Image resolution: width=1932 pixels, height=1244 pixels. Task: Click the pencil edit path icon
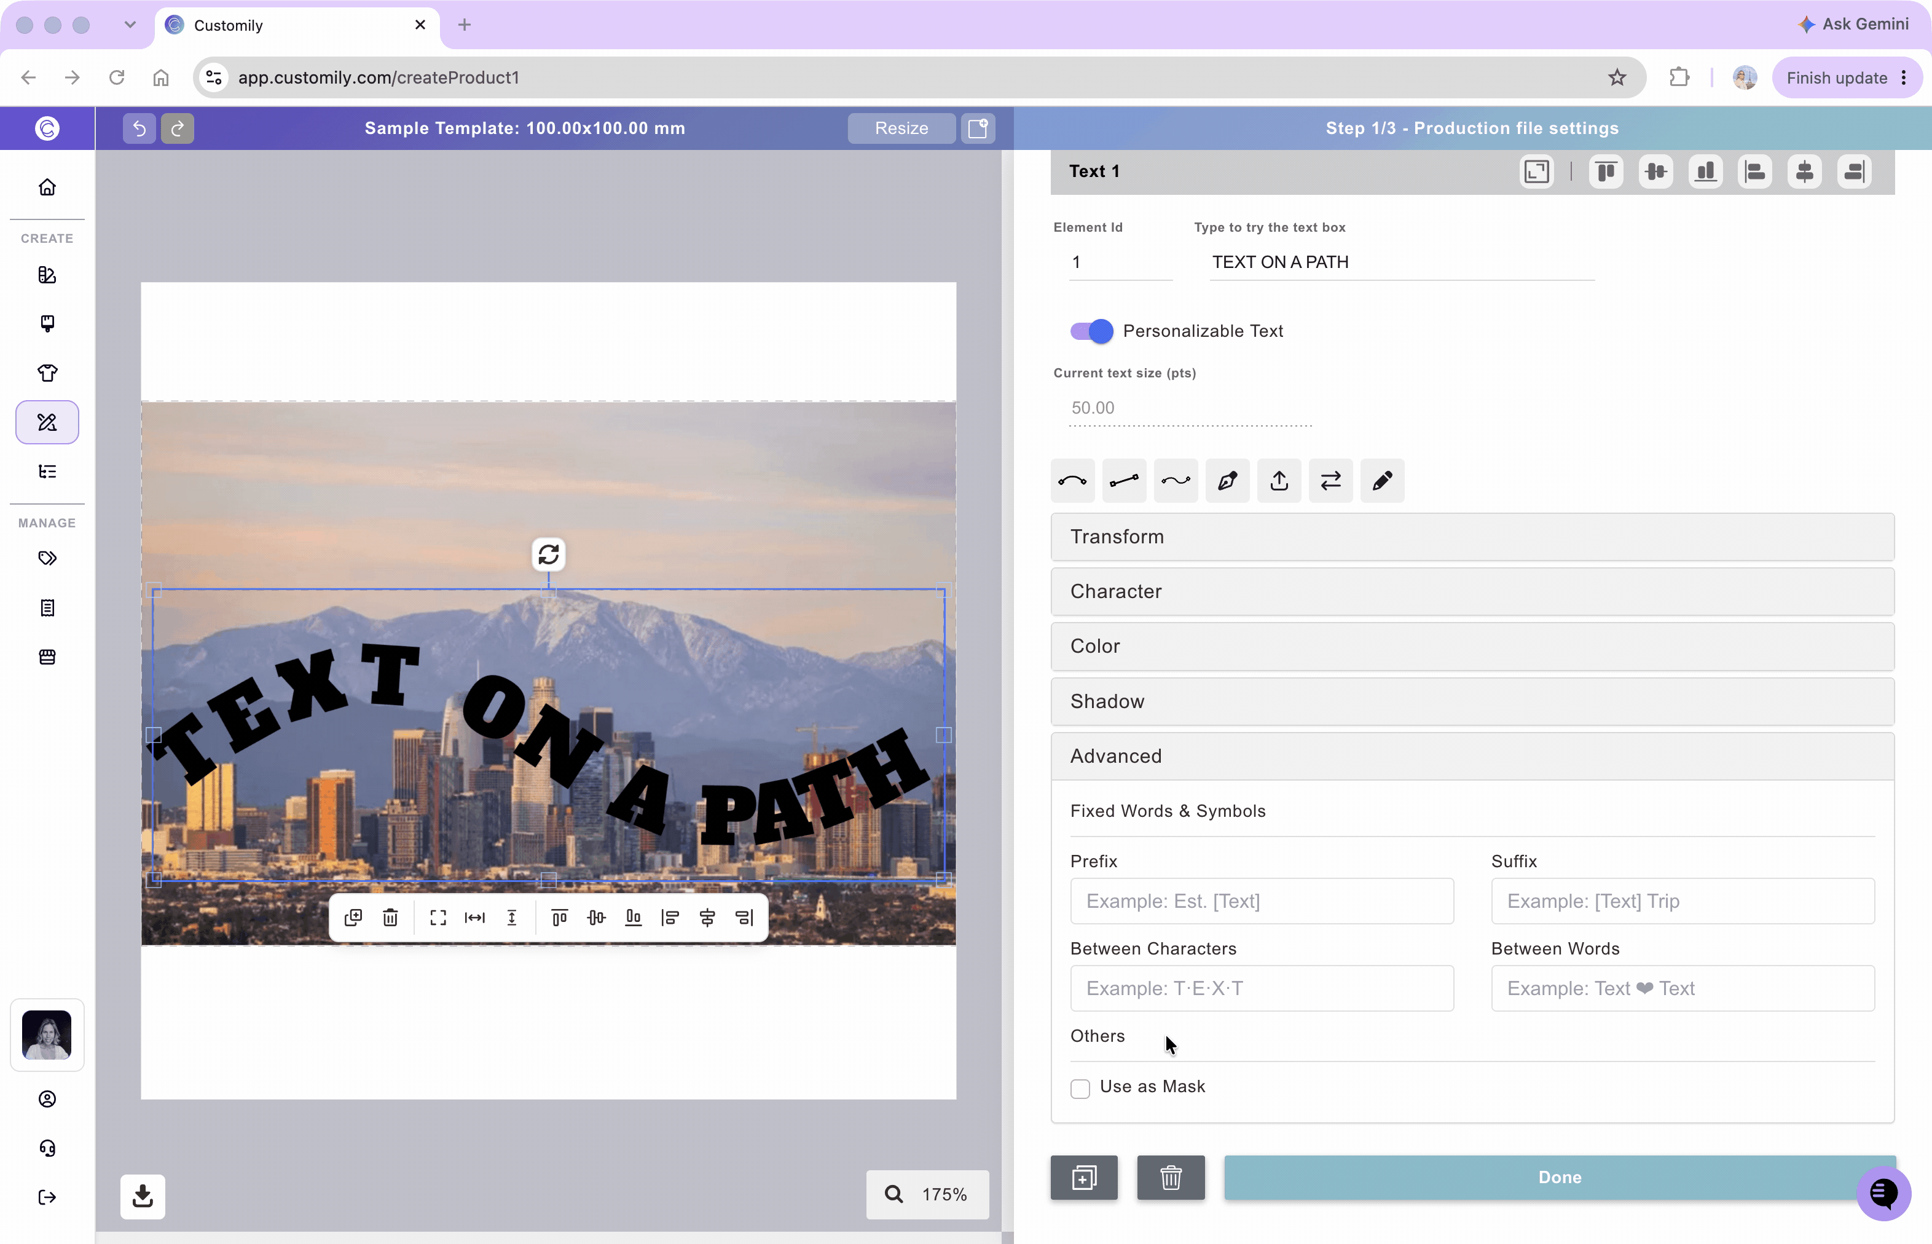(x=1383, y=481)
